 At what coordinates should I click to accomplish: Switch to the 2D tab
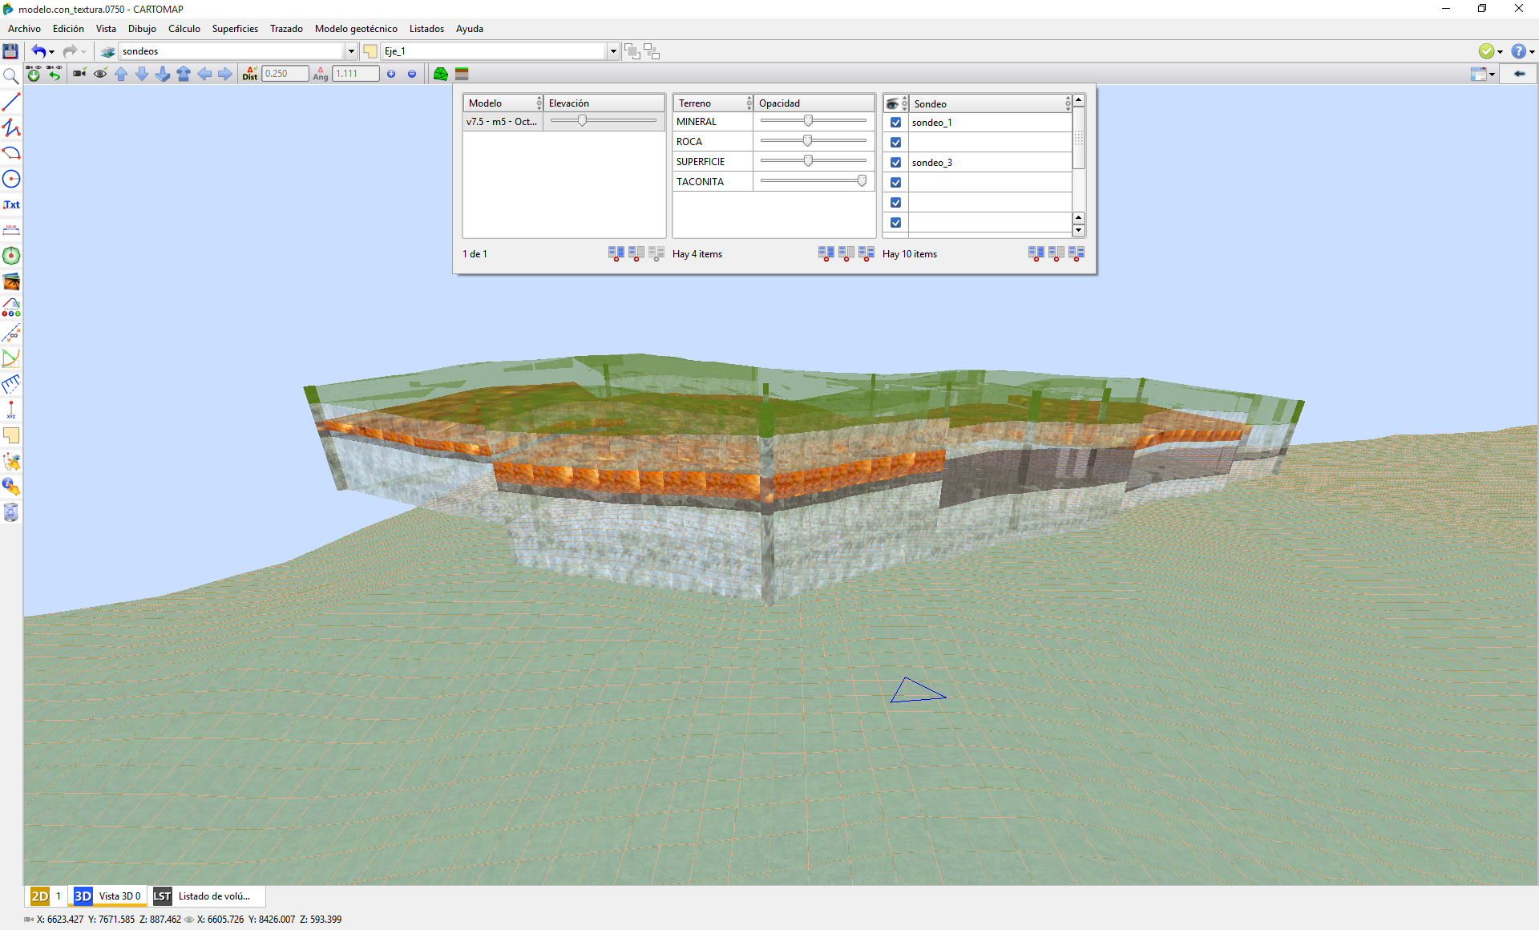tap(46, 896)
